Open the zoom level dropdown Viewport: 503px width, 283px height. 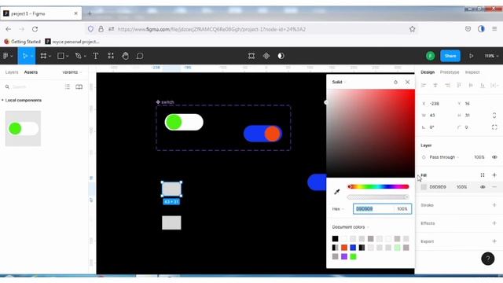(491, 56)
